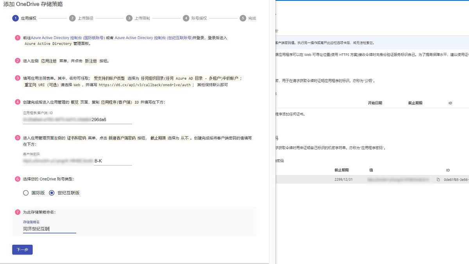Click the 下一步 button
This screenshot has height=264, width=469.
pyautogui.click(x=22, y=250)
